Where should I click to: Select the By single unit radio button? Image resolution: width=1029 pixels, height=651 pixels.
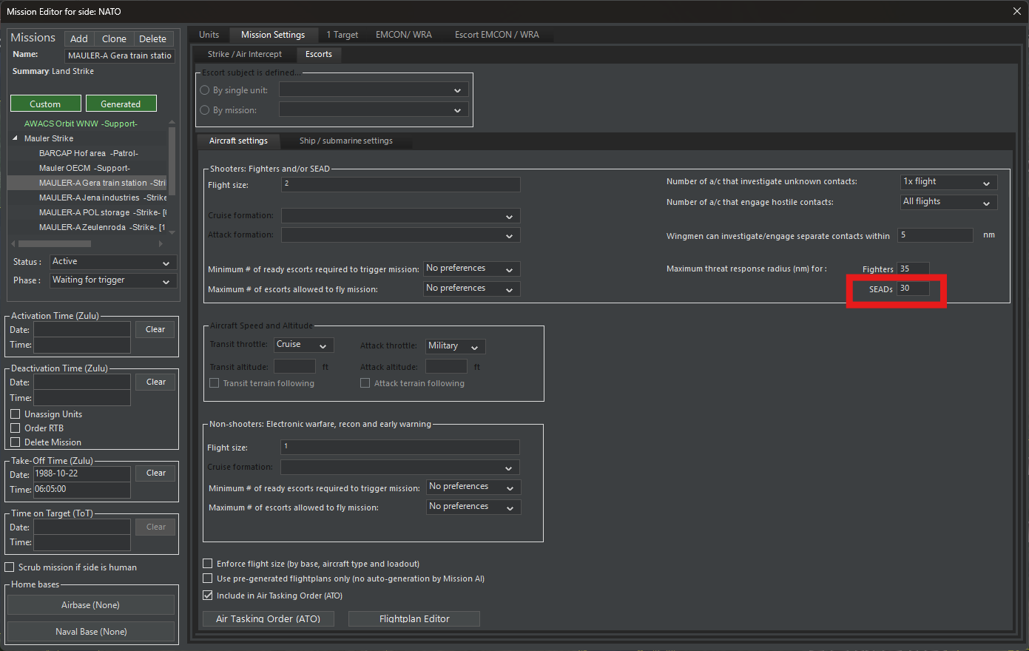(x=205, y=90)
